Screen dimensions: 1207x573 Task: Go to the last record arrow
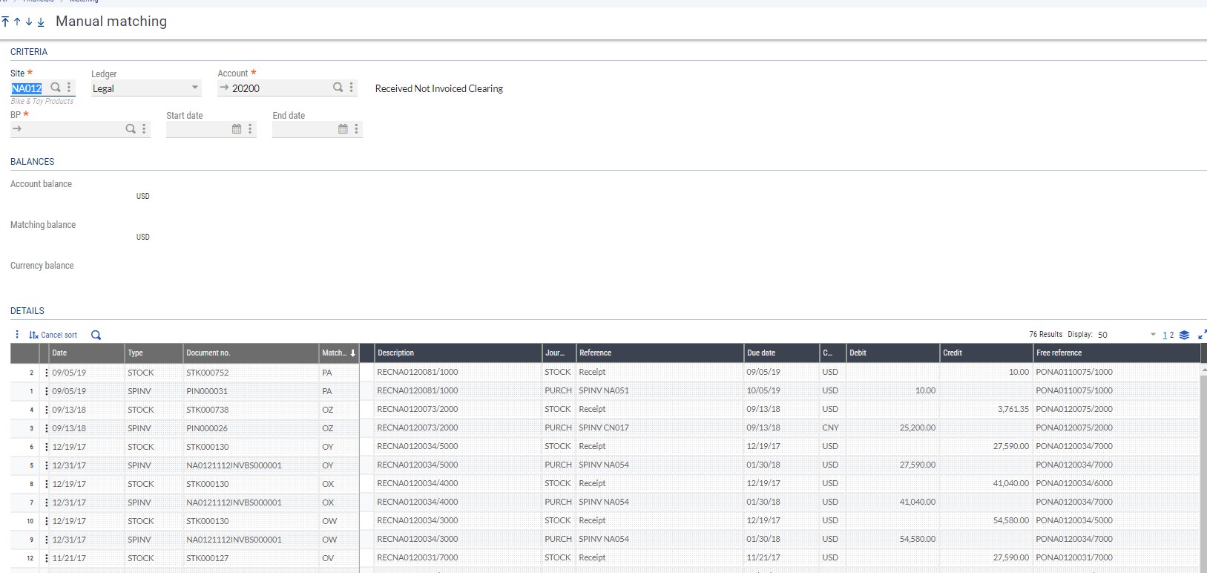point(41,22)
